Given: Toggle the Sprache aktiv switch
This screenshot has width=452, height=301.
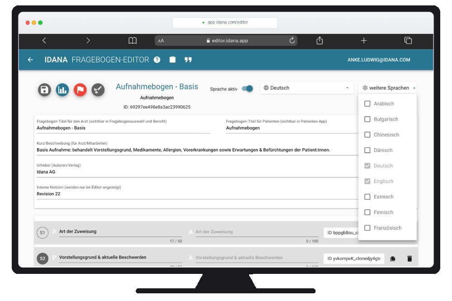Looking at the screenshot, I should [x=248, y=89].
